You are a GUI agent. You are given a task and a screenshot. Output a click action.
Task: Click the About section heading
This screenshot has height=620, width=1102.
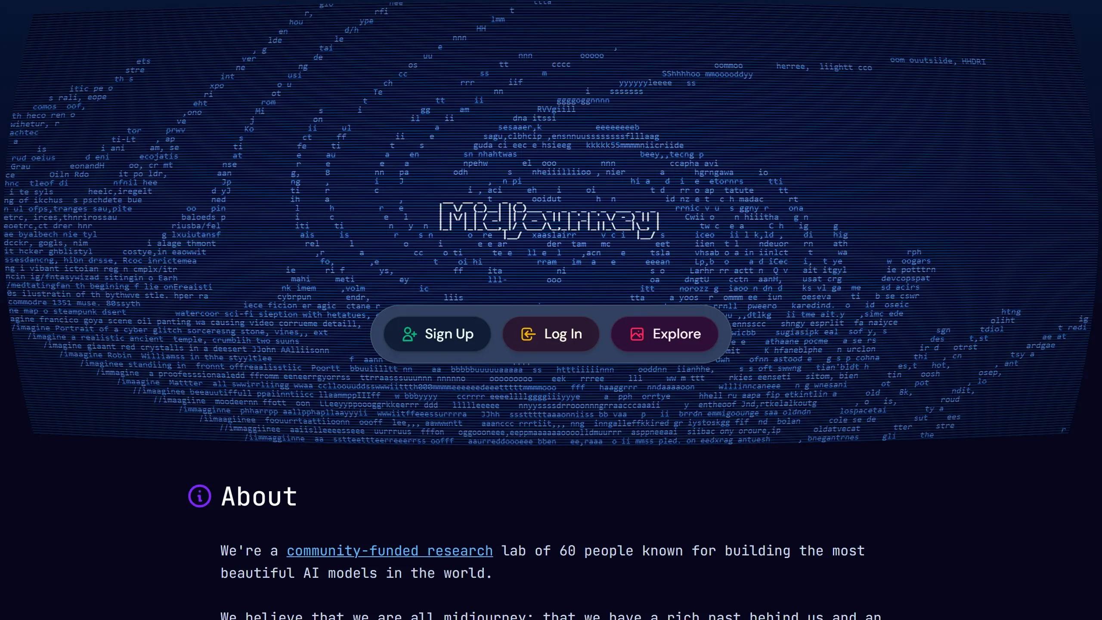point(259,496)
